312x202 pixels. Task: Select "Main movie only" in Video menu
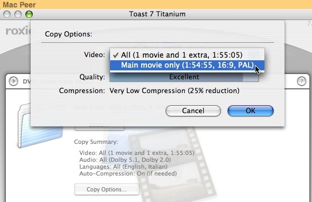(x=187, y=65)
